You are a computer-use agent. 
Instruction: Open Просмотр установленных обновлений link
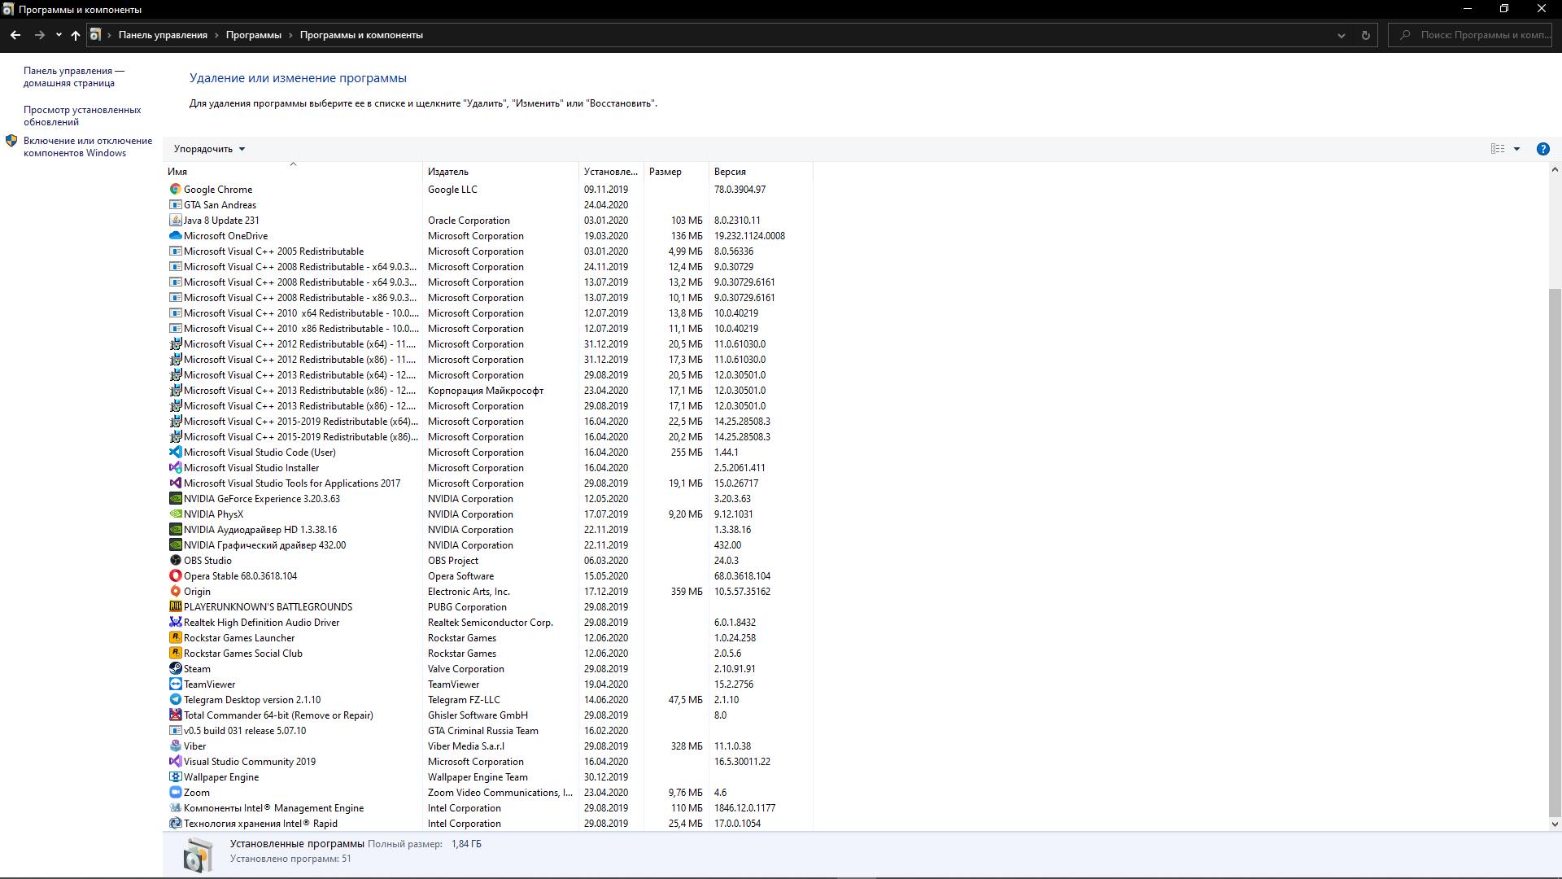[82, 116]
